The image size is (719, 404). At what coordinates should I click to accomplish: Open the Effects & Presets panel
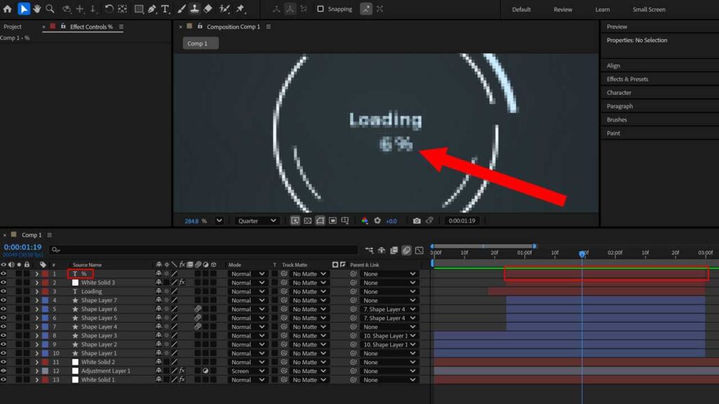click(x=627, y=79)
